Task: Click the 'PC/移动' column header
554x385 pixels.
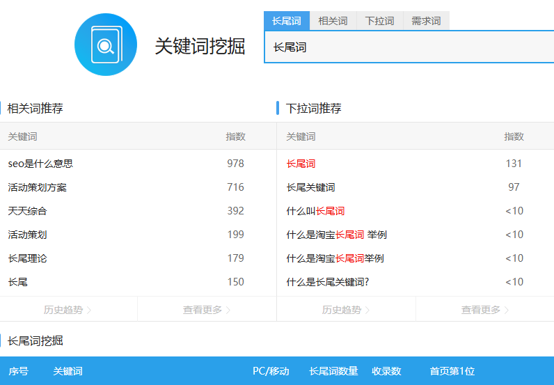Action: pyautogui.click(x=271, y=371)
